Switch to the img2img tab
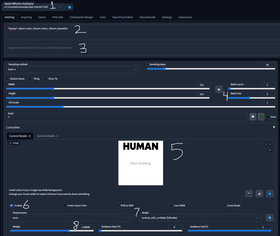280x236 pixels. 26,17
